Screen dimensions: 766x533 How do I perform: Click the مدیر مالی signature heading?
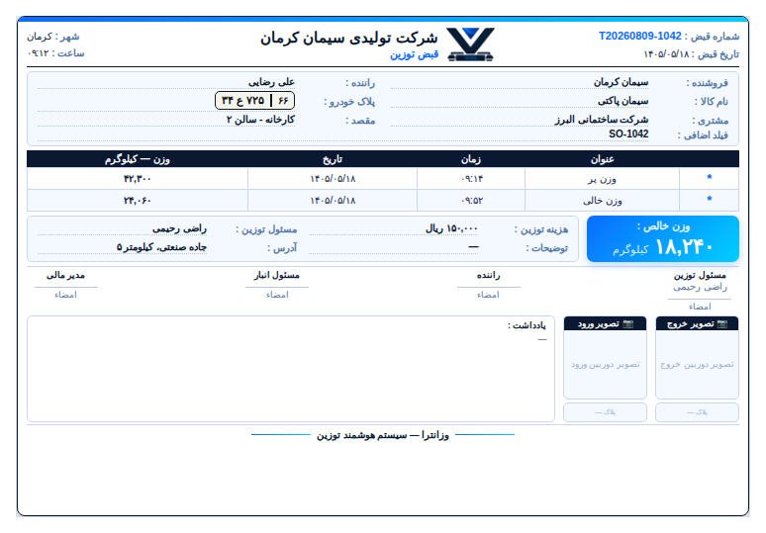pyautogui.click(x=65, y=275)
